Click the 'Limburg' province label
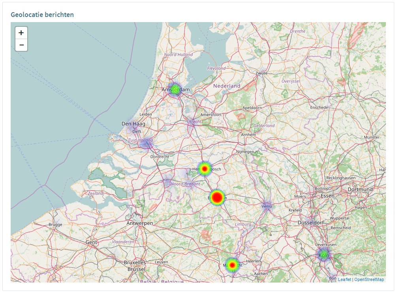The width and height of the screenshot is (395, 292). pos(243,224)
